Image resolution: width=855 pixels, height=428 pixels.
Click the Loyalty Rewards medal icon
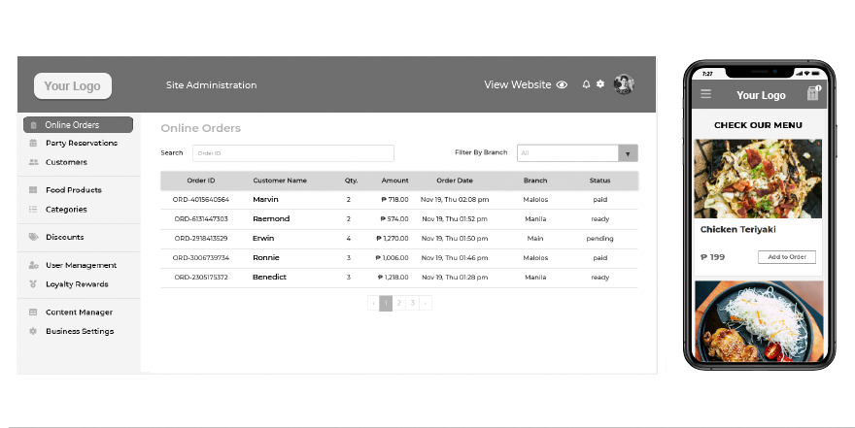pyautogui.click(x=33, y=284)
